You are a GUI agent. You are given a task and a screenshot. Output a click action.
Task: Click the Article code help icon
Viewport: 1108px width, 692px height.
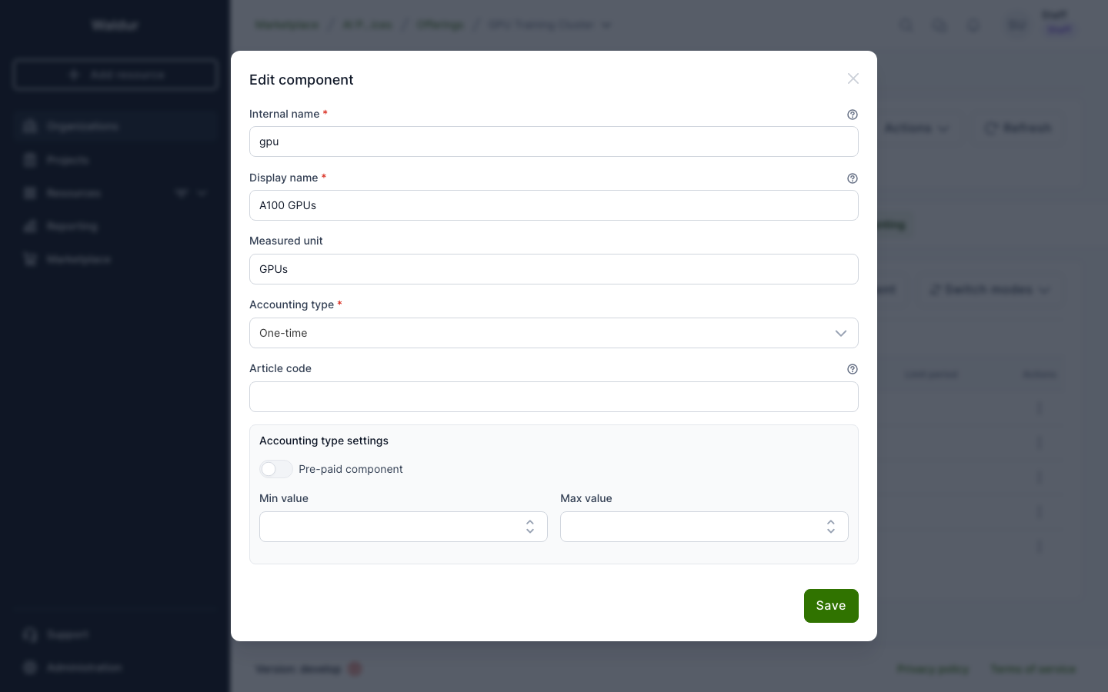853,369
